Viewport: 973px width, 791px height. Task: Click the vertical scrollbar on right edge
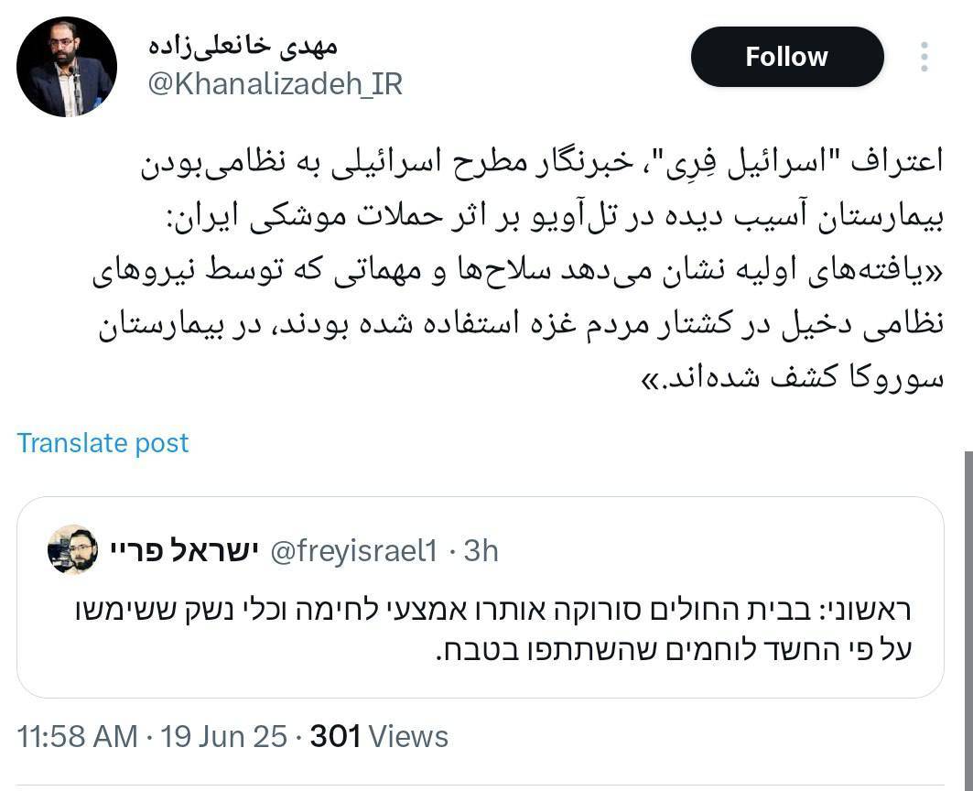click(x=967, y=623)
